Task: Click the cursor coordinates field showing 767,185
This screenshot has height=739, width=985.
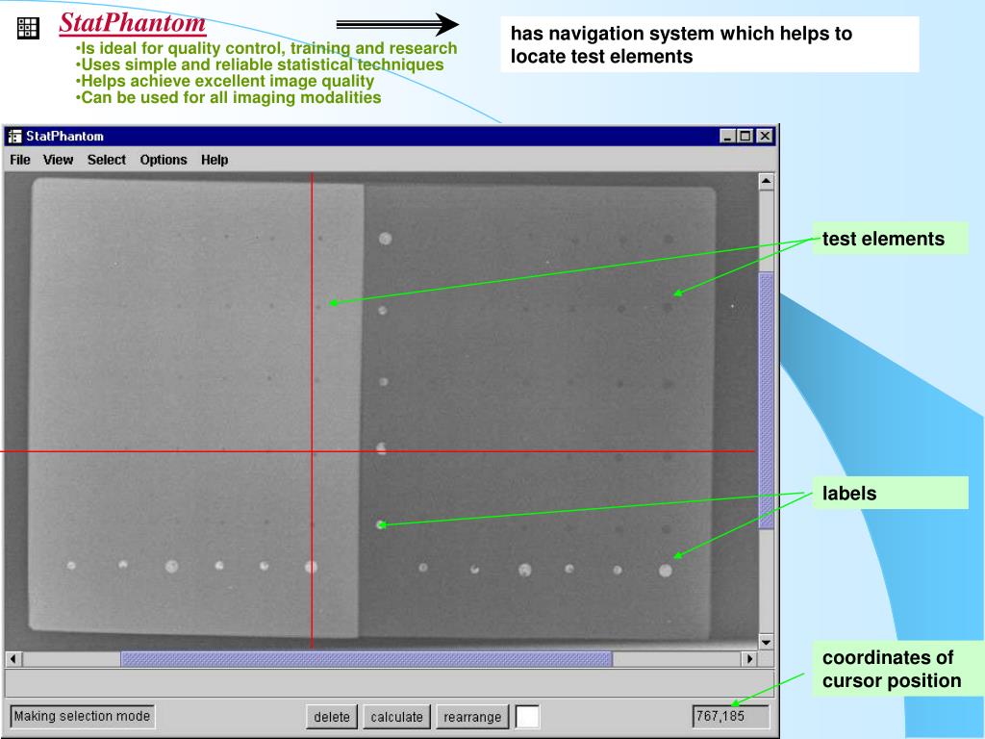Action: (x=731, y=716)
